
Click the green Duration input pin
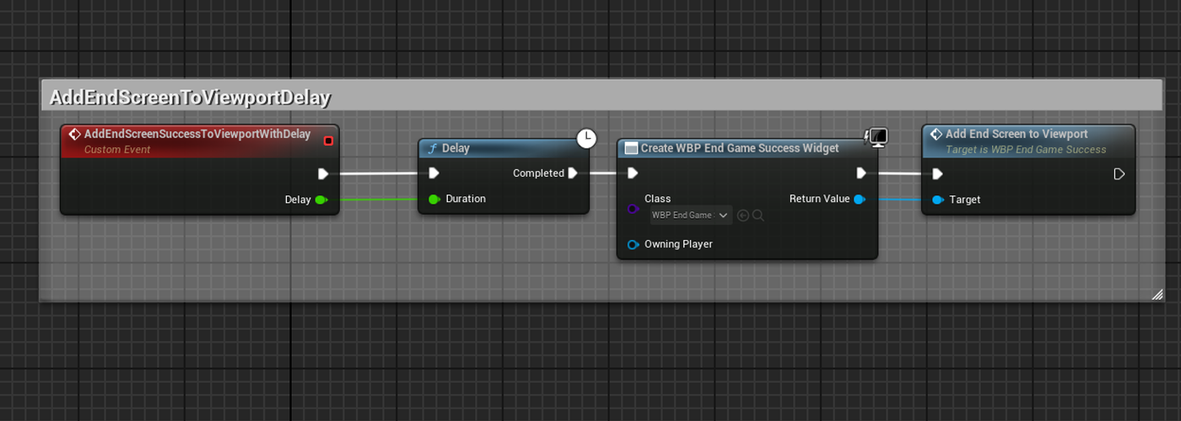point(434,200)
